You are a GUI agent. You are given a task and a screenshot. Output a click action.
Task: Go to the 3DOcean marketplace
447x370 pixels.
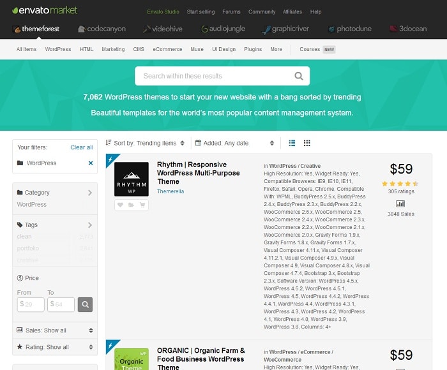[408, 29]
